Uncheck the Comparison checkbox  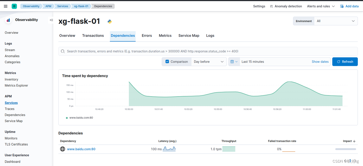(x=167, y=62)
